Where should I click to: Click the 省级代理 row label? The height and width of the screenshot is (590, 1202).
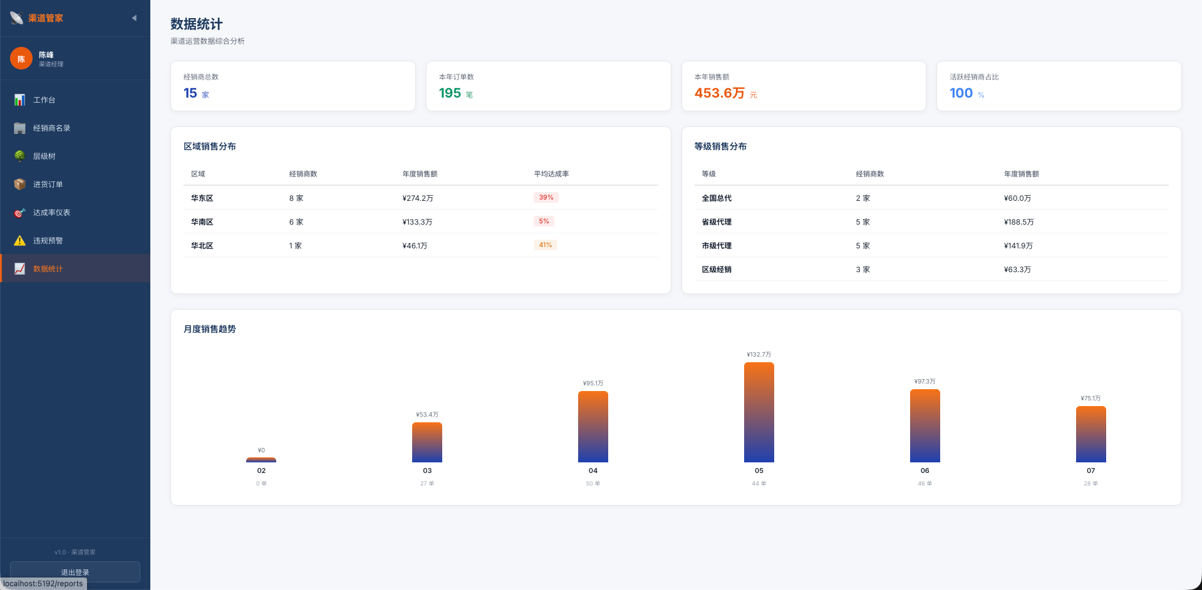(x=717, y=222)
